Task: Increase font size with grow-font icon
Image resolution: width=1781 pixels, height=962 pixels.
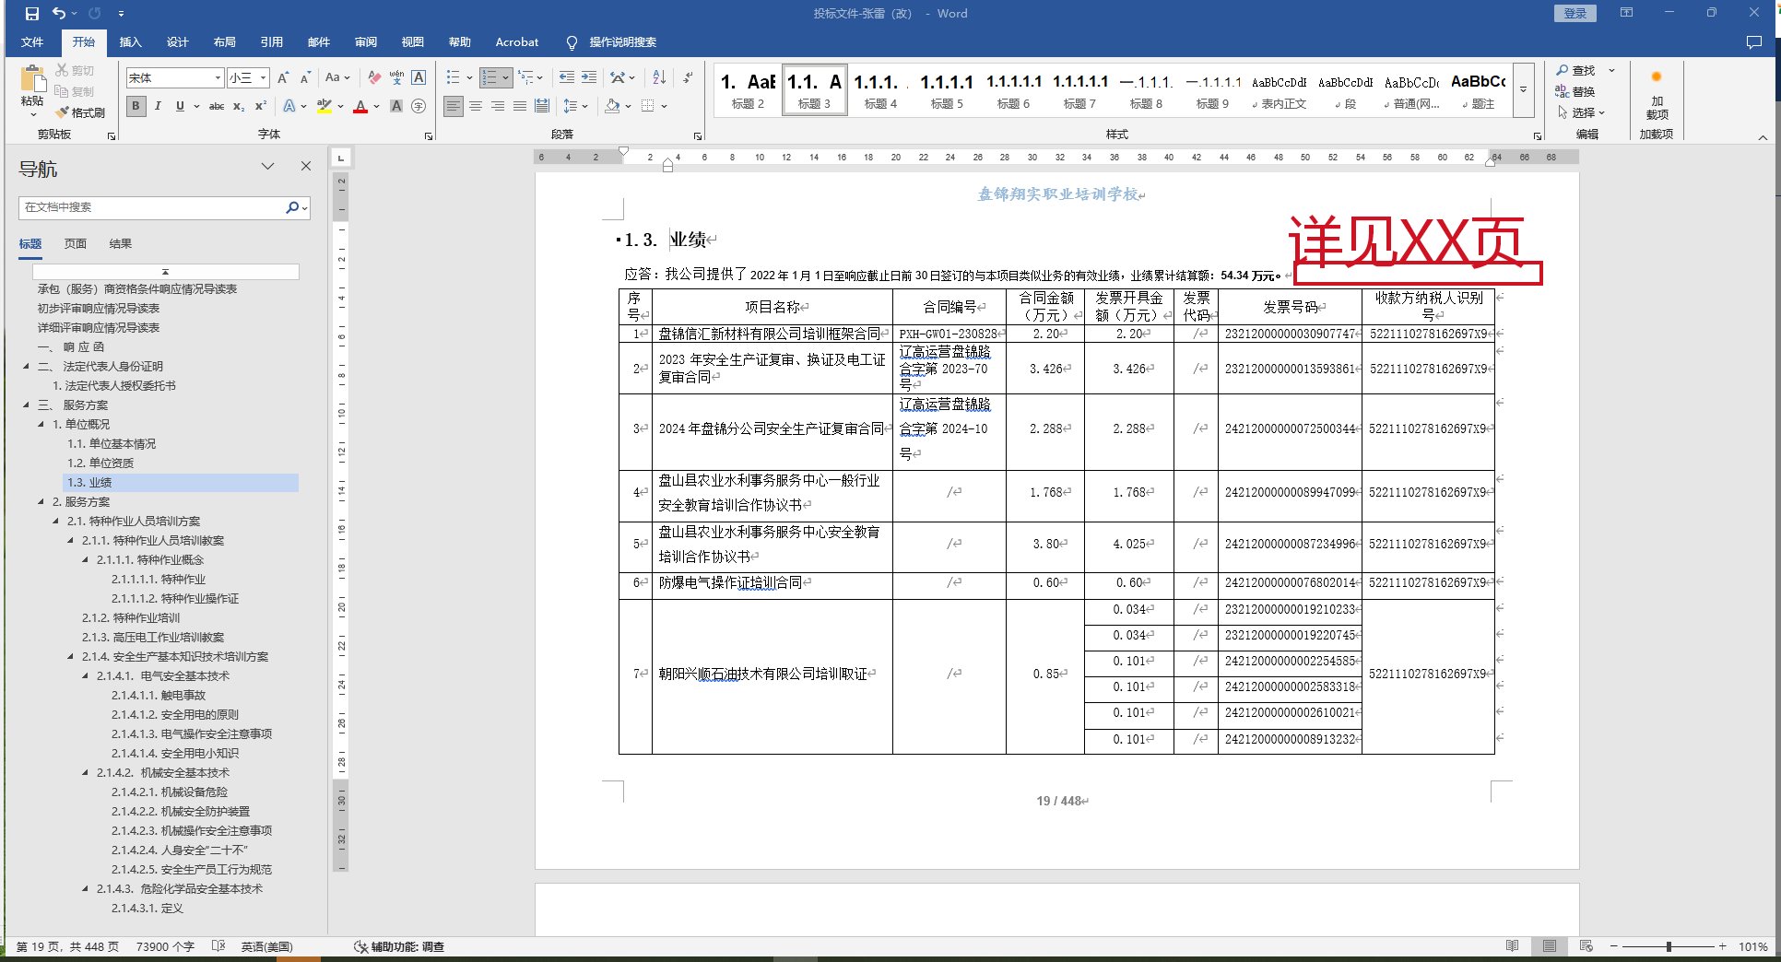Action: [x=284, y=77]
